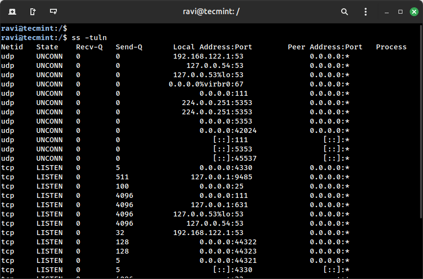Image resolution: width=423 pixels, height=279 pixels.
Task: Minimize the terminal window
Action: (388, 11)
